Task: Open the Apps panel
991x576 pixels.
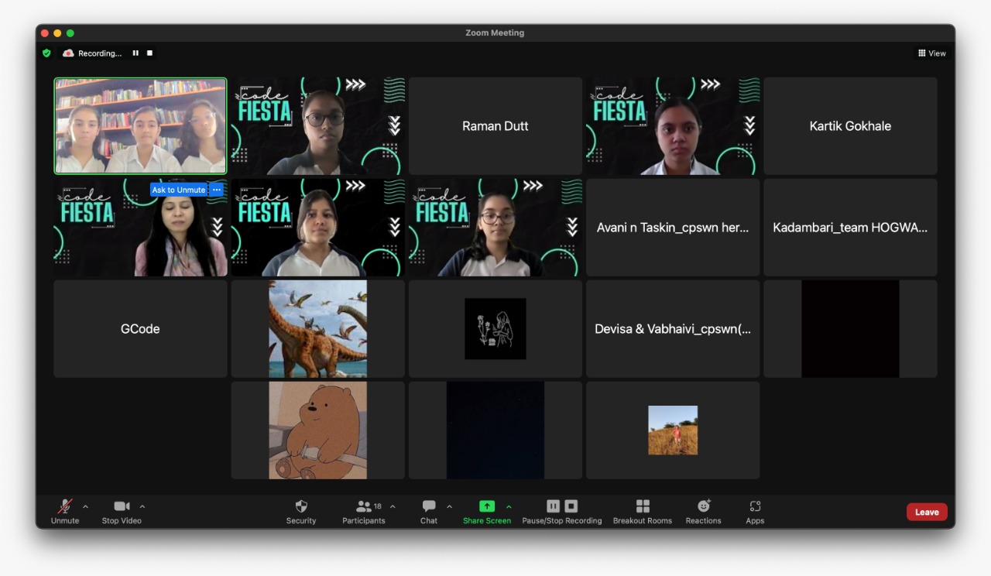Action: 755,511
